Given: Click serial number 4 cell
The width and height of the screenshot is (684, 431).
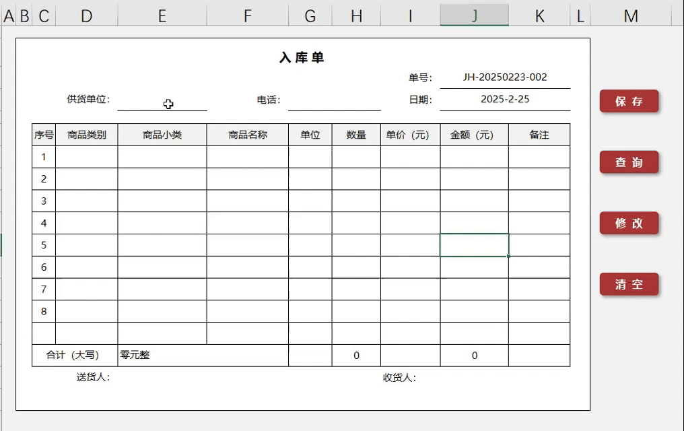Looking at the screenshot, I should coord(44,224).
